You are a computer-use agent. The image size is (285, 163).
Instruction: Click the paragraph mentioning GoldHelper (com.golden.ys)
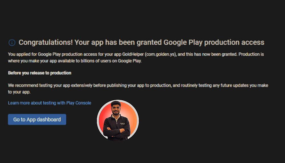pos(136,58)
